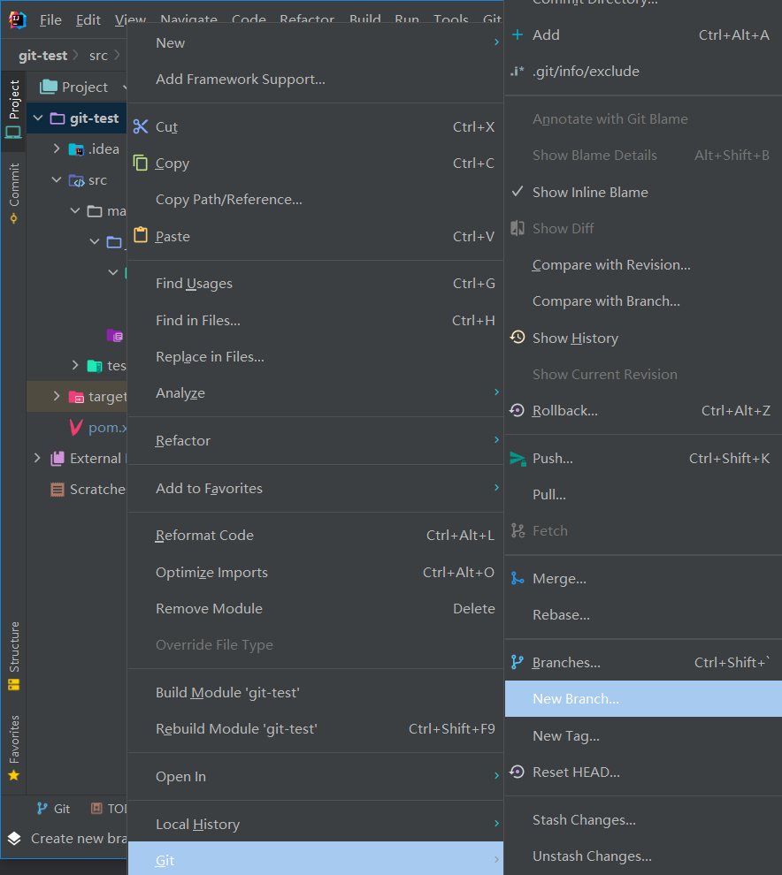Click the green Push arrow icon
The image size is (782, 875).
517,459
